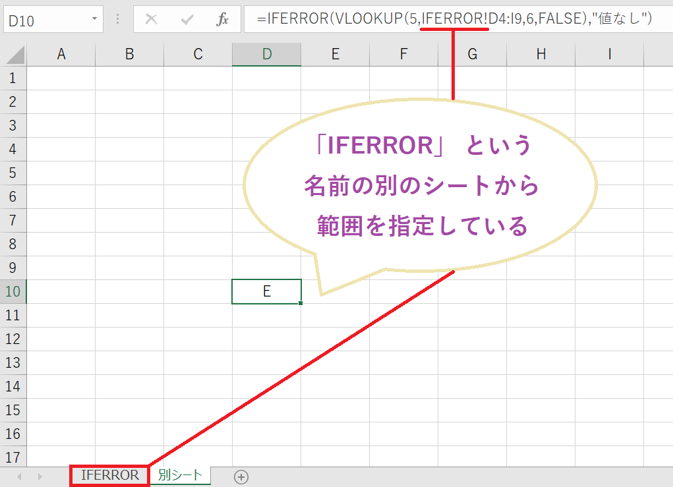The image size is (673, 487).
Task: Select column header A
Action: coord(61,53)
